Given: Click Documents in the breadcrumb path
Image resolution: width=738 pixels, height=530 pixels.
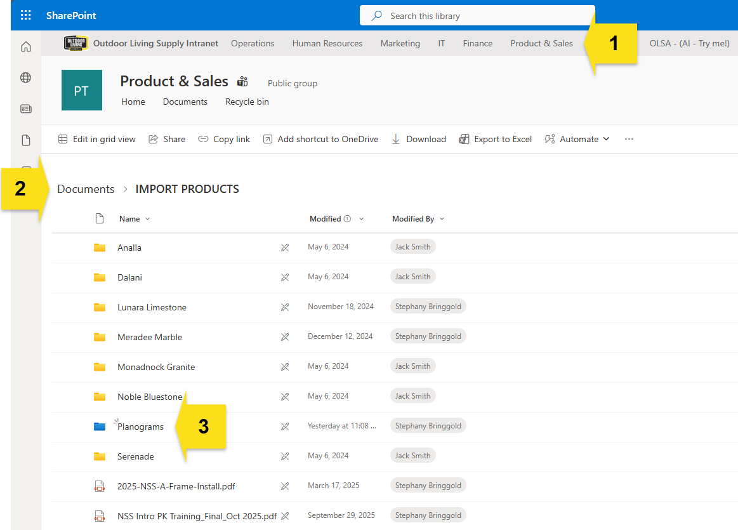Looking at the screenshot, I should [86, 189].
